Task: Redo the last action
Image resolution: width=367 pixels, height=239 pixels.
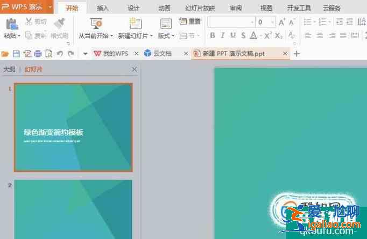Action: coord(71,54)
